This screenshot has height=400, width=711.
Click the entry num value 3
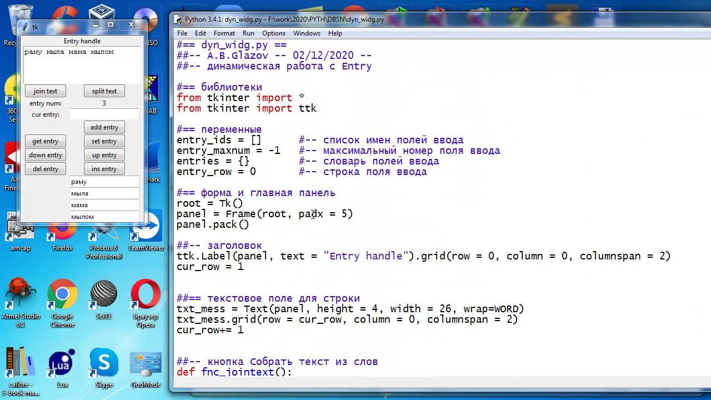[104, 103]
